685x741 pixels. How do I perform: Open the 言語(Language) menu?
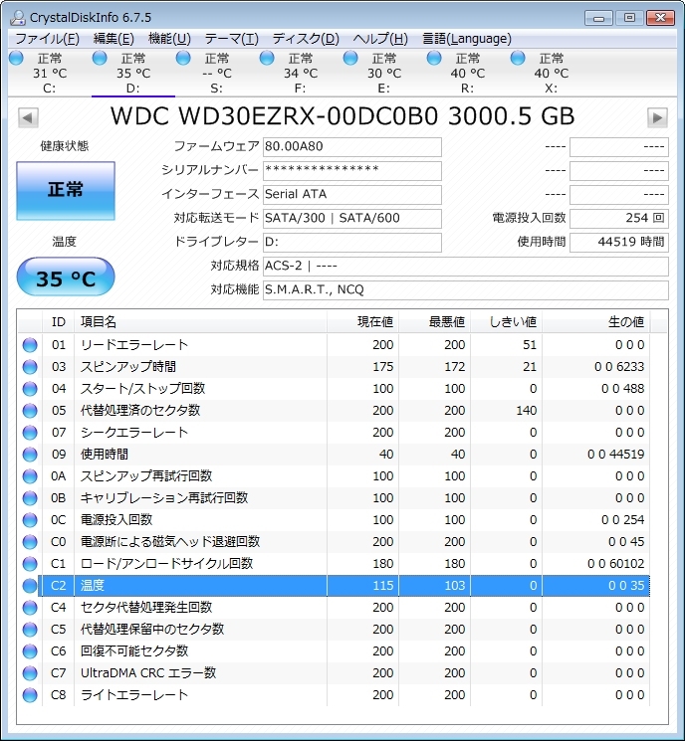(466, 39)
